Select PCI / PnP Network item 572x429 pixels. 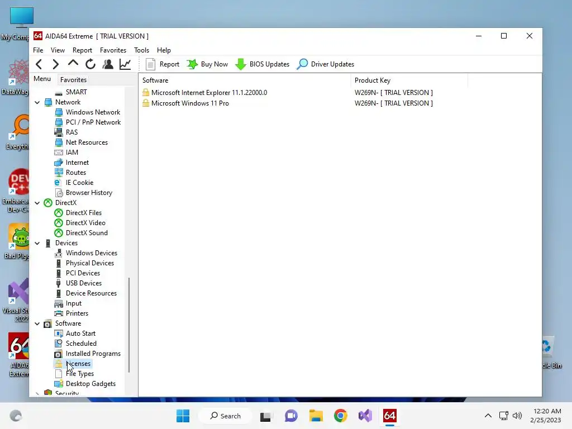pos(93,122)
